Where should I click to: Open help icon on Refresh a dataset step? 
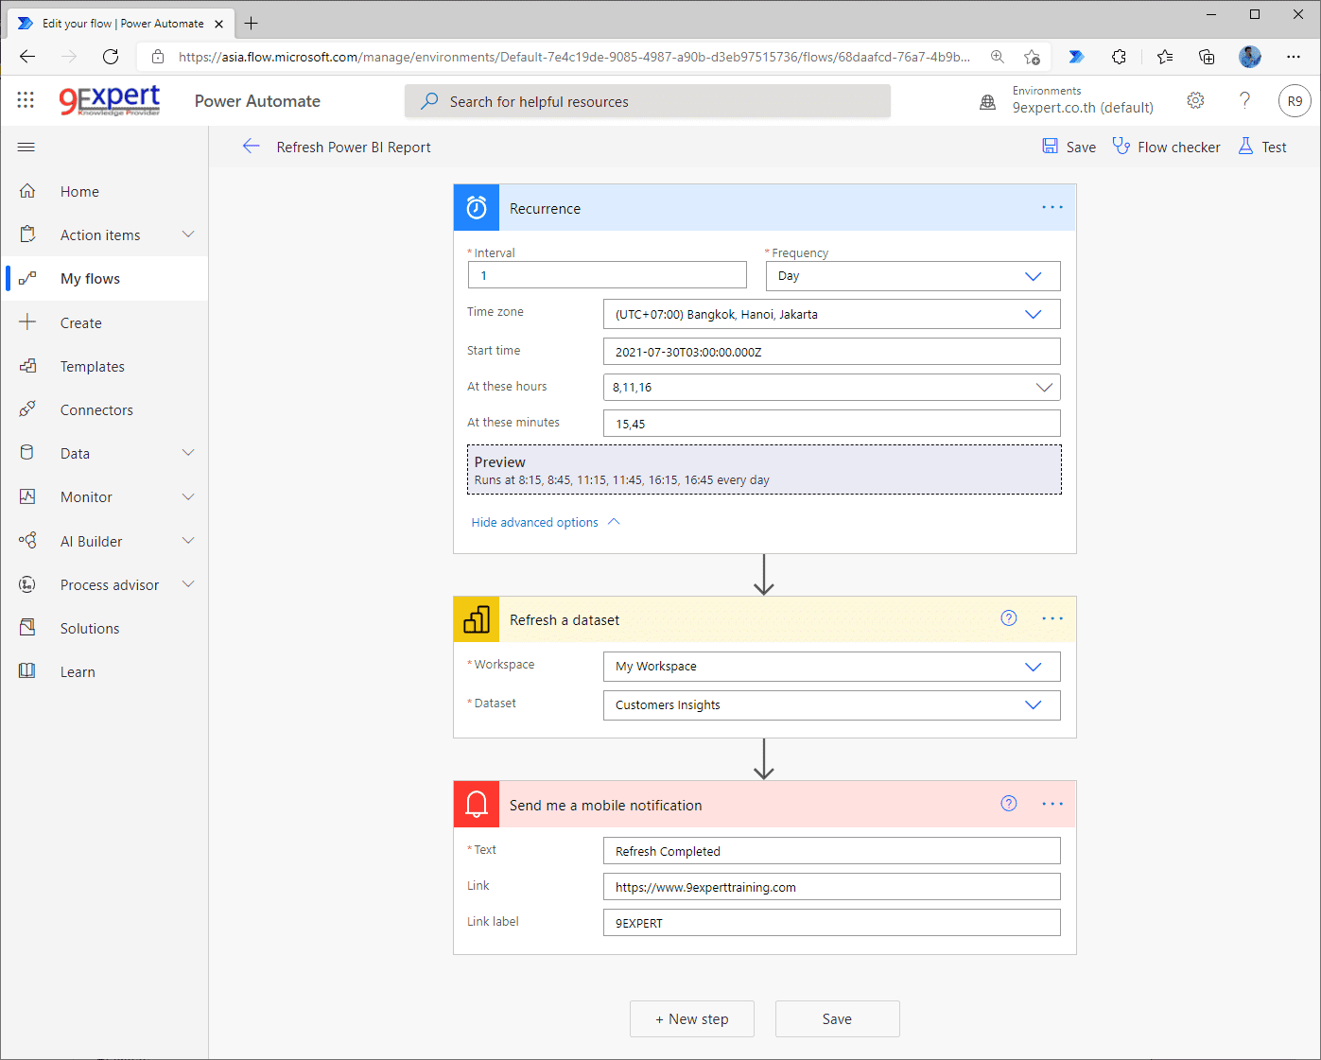1008,618
